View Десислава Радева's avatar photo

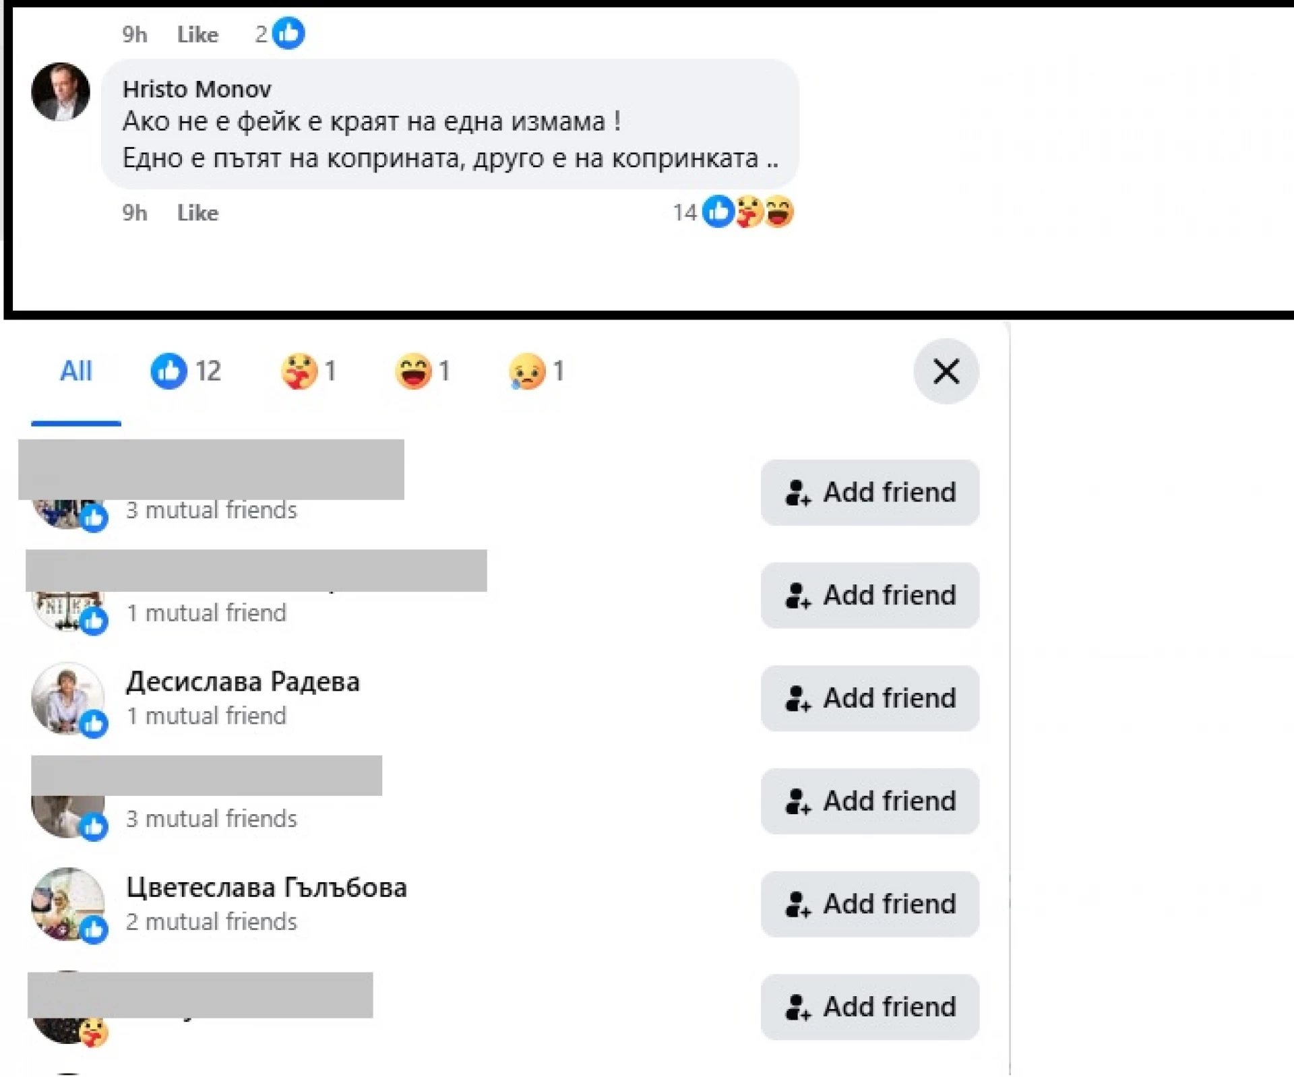coord(67,698)
